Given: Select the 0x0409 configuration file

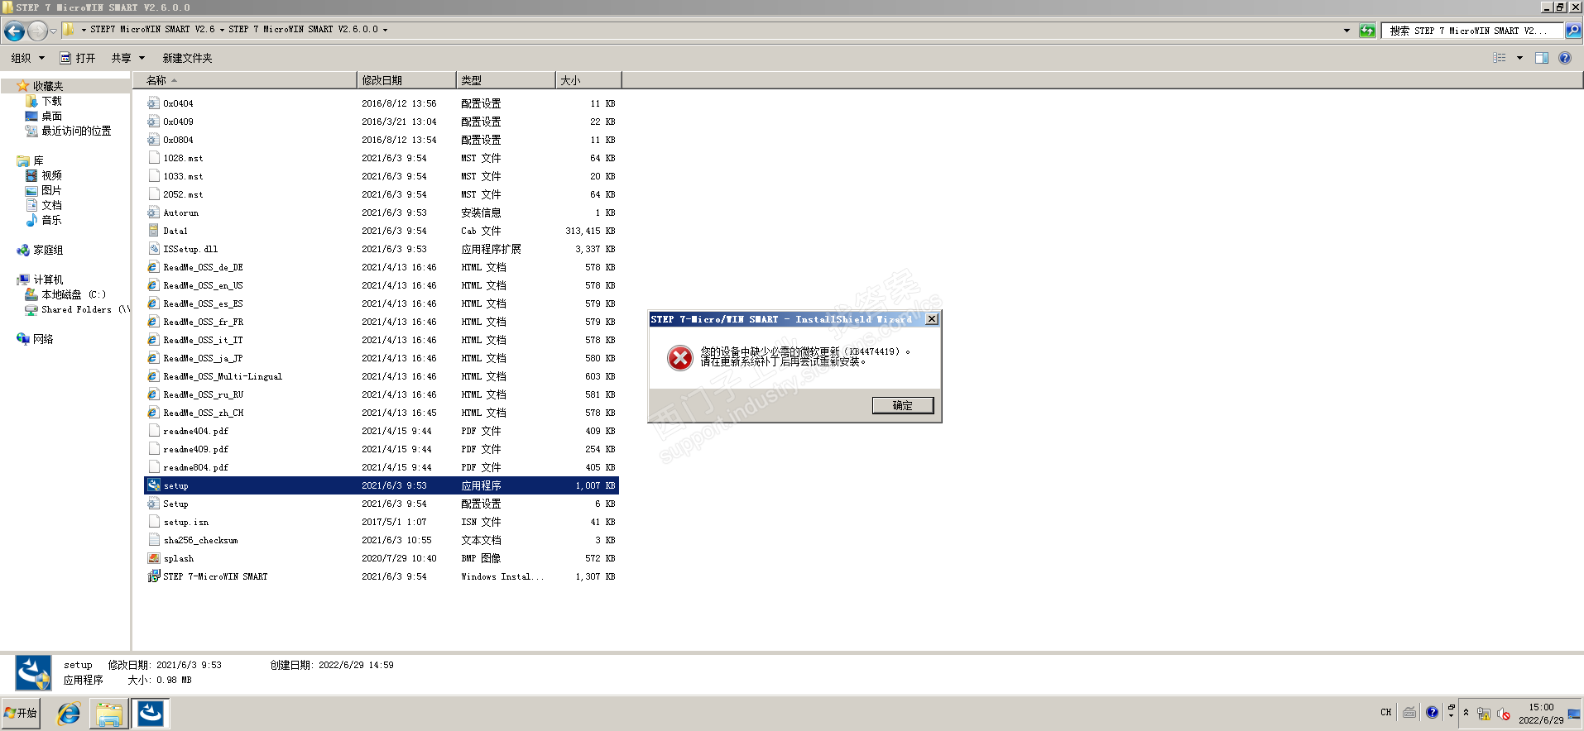Looking at the screenshot, I should (382, 122).
